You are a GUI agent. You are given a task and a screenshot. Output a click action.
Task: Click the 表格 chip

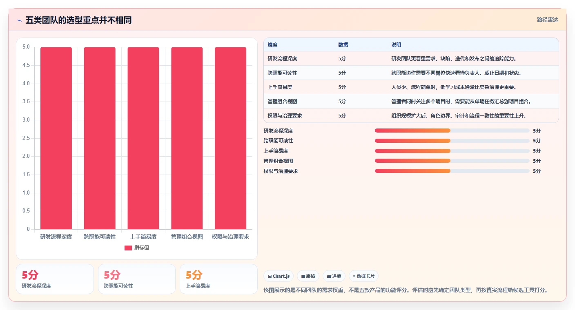(x=308, y=276)
